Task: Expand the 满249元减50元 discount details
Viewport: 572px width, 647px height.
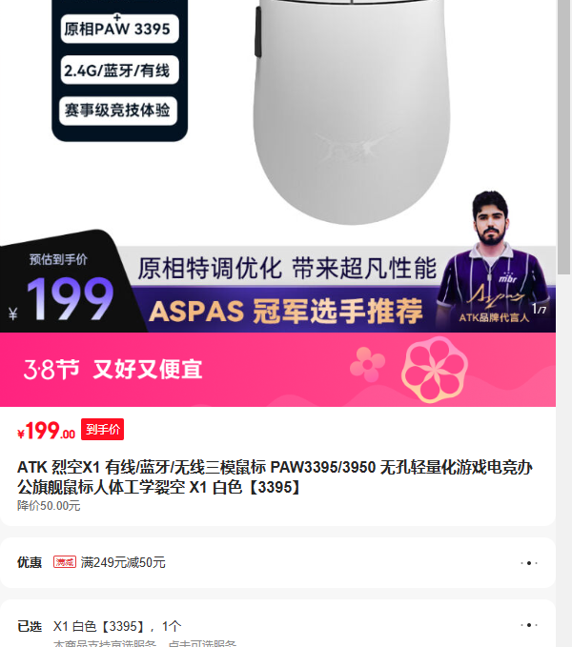Action: pyautogui.click(x=123, y=562)
